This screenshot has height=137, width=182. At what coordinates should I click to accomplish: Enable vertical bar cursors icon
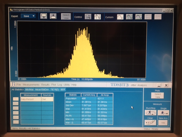click(x=129, y=17)
